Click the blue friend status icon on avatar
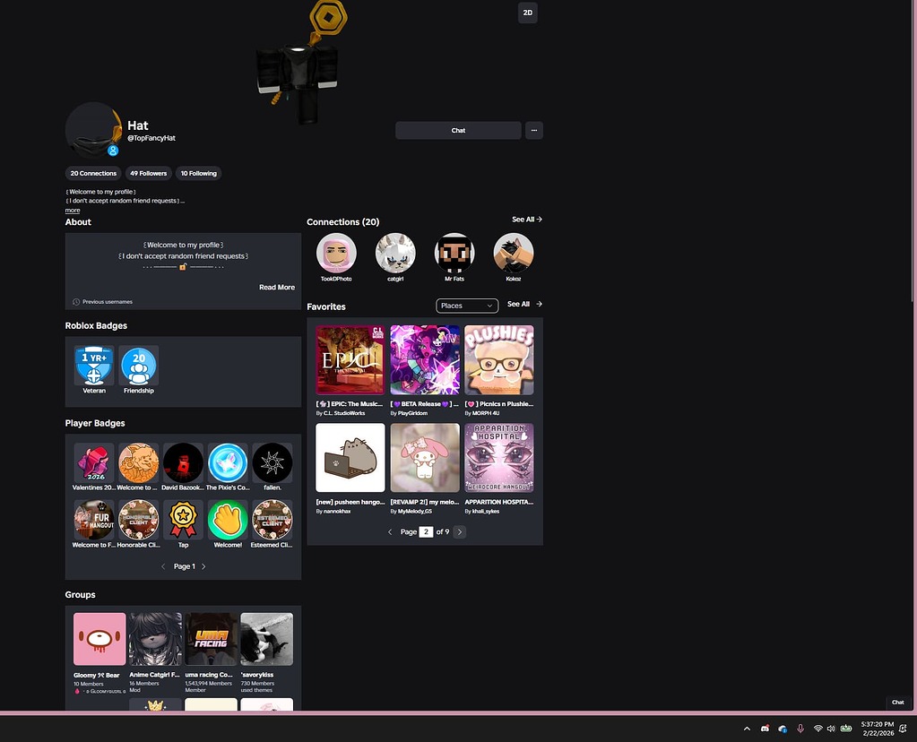The image size is (917, 742). click(x=113, y=151)
